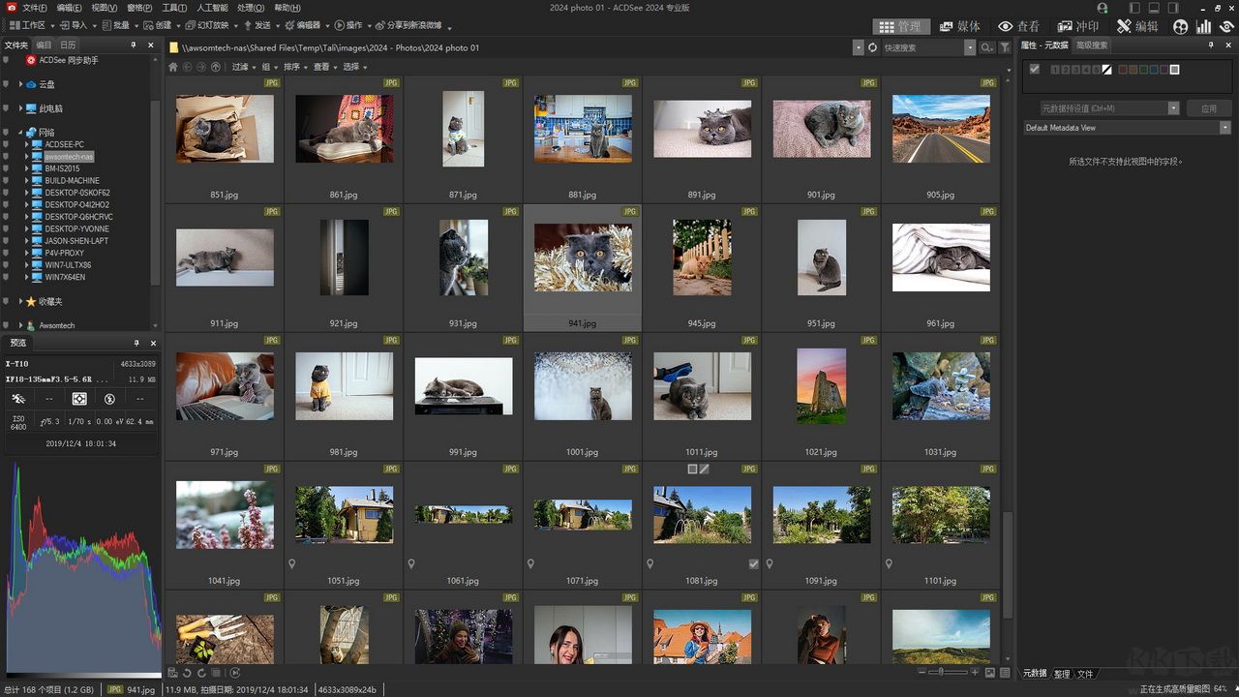This screenshot has width=1239, height=697.
Task: Expand the 此电脑 tree node
Action: 20,108
